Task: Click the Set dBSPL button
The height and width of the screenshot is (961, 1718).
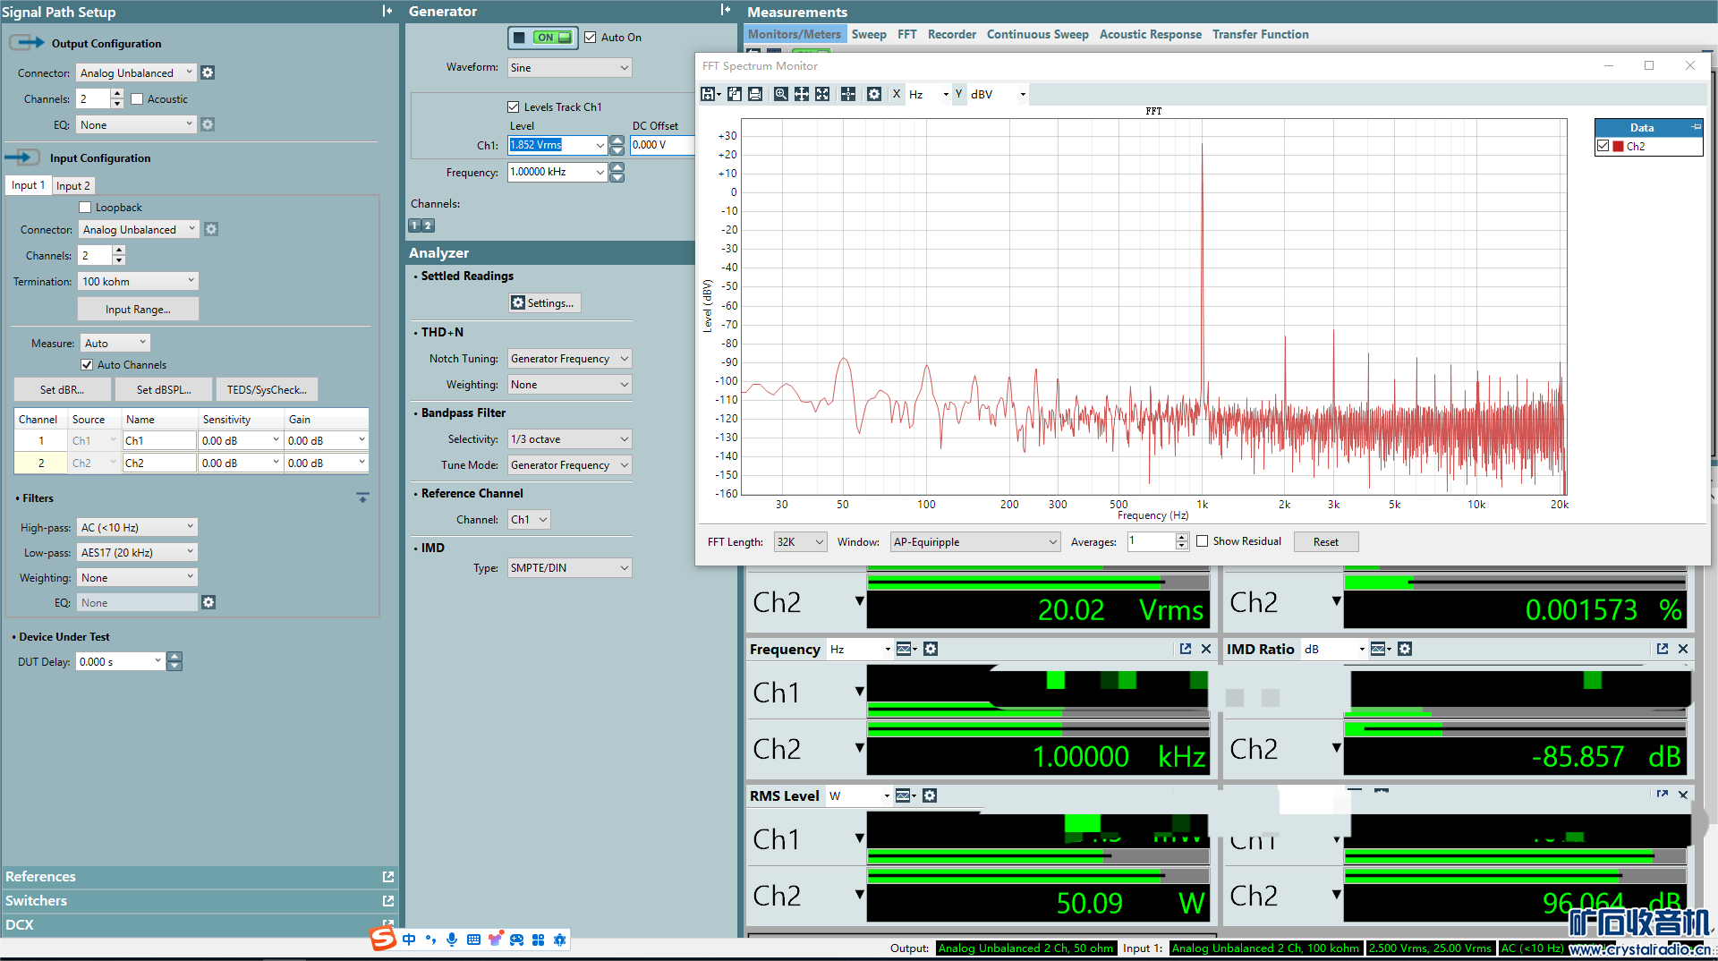Action: tap(164, 390)
